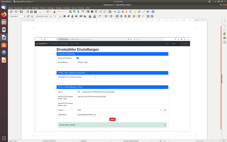
Task: Click the Insert Table icon
Action: point(83,12)
